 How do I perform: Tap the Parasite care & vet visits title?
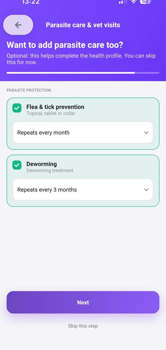[83, 25]
